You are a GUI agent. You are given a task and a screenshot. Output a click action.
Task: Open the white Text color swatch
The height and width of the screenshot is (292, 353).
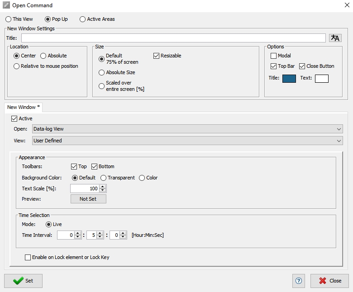321,79
